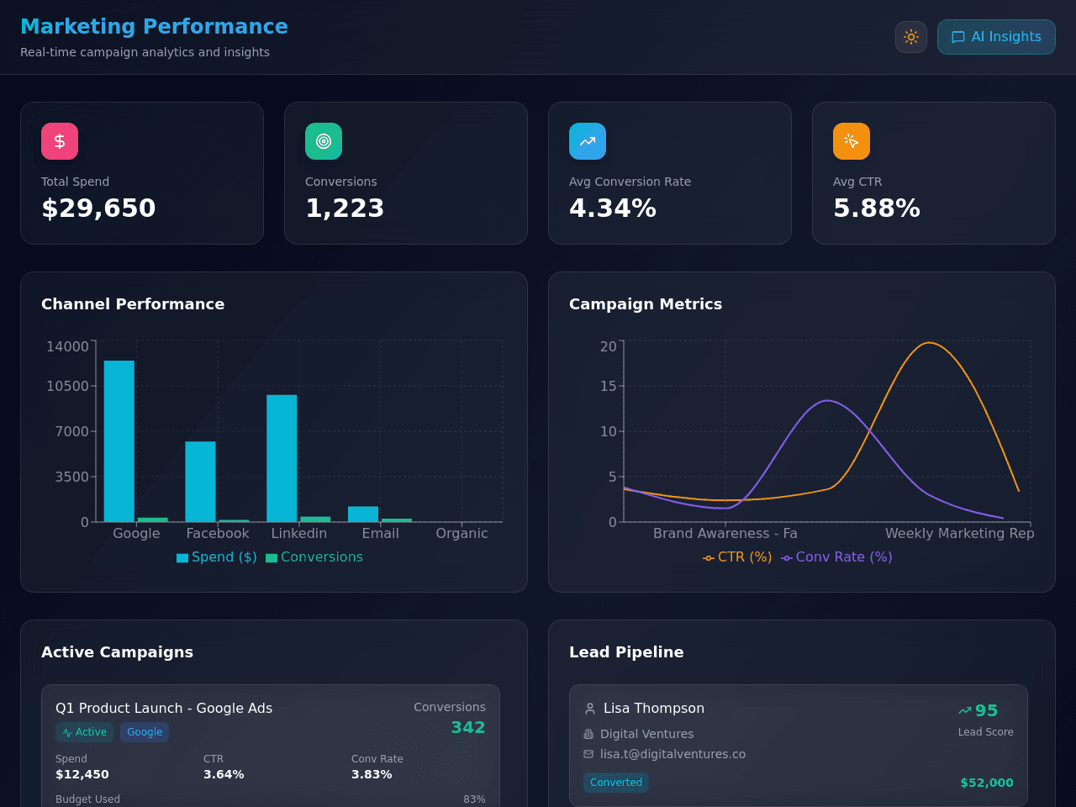Click the 4.34% conversion rate value
The image size is (1076, 807).
(613, 208)
